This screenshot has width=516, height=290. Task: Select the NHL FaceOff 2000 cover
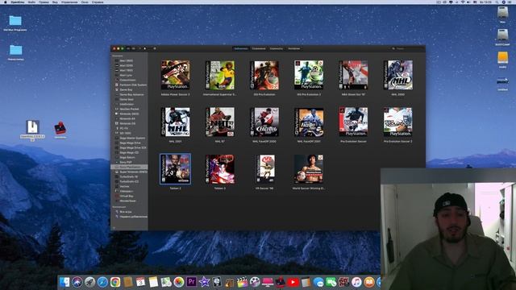pyautogui.click(x=264, y=122)
